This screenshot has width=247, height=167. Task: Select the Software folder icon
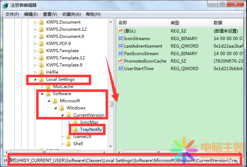pos(48,94)
